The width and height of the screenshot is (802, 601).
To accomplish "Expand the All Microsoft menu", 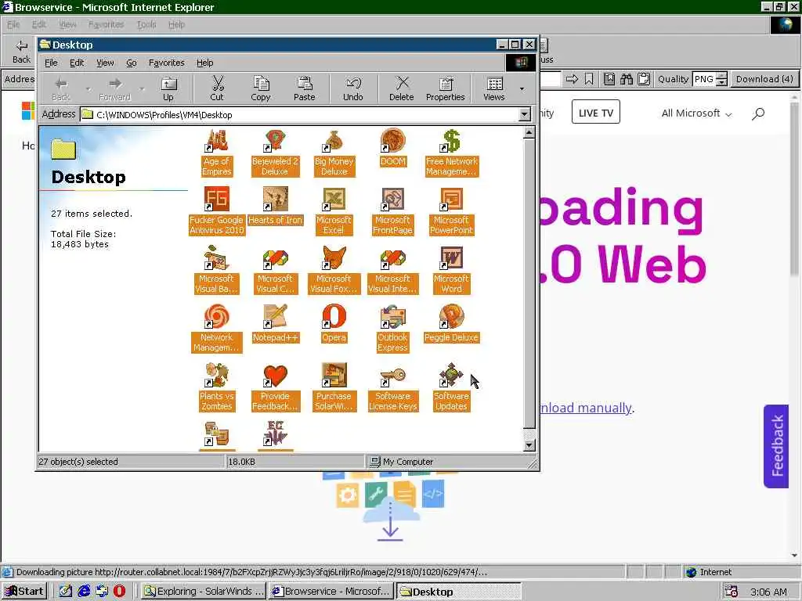I will point(696,113).
